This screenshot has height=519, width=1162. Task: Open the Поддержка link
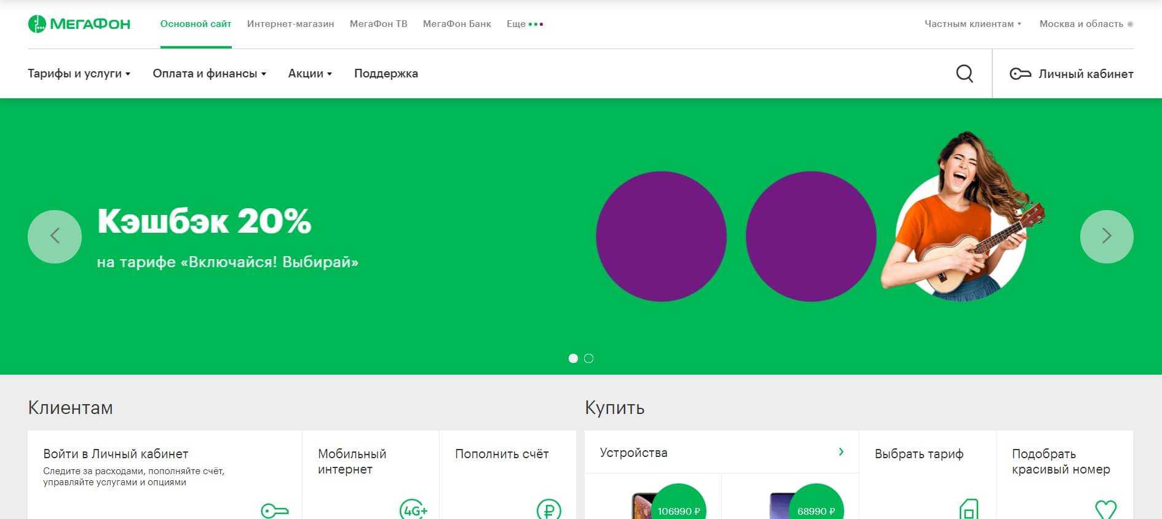385,74
